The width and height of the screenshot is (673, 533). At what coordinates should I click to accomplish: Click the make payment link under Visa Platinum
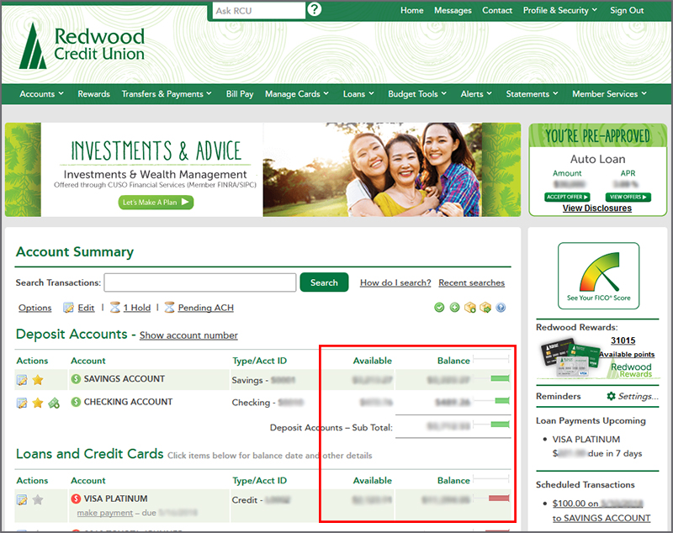(104, 513)
